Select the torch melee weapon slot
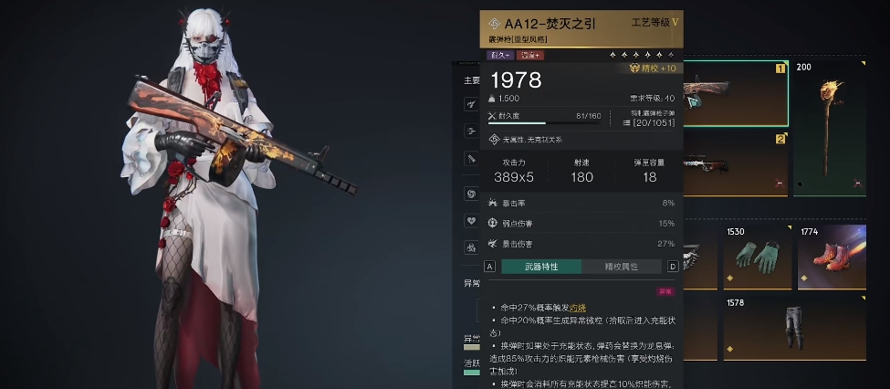The height and width of the screenshot is (389, 890). (x=829, y=129)
